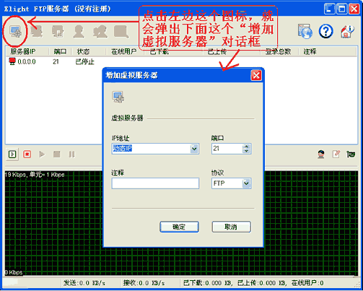
Task: Click the 已停止 status cell
Action: [x=84, y=62]
